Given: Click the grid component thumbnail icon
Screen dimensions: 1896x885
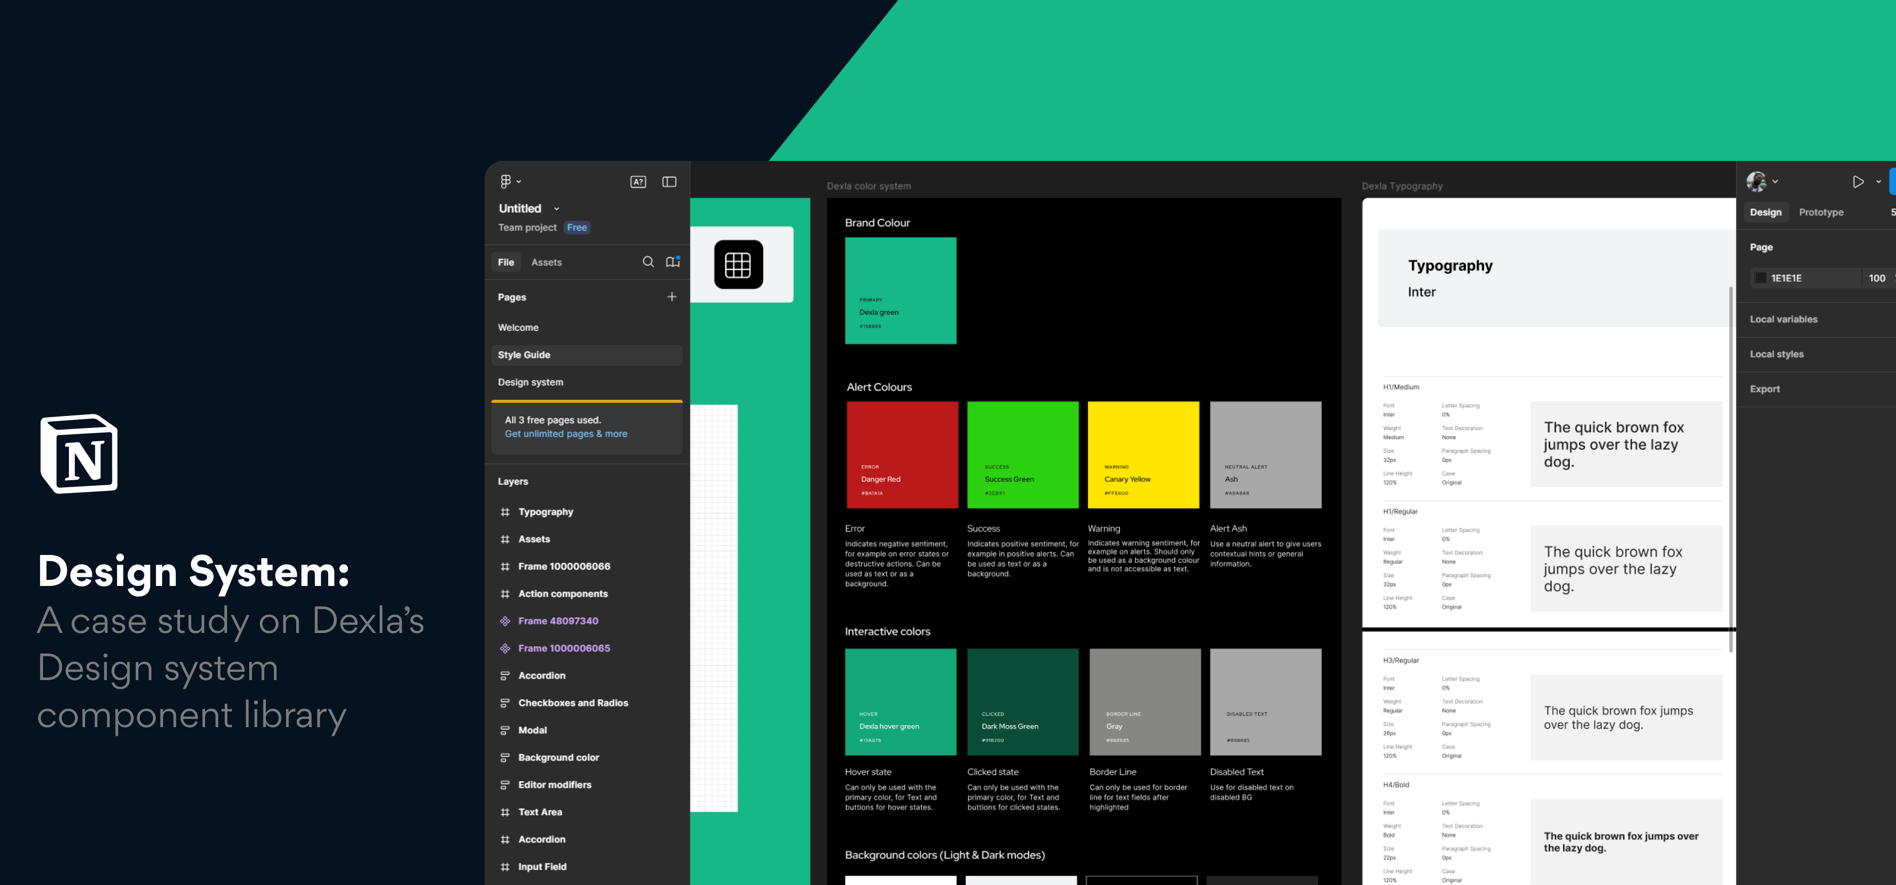Looking at the screenshot, I should coord(738,264).
